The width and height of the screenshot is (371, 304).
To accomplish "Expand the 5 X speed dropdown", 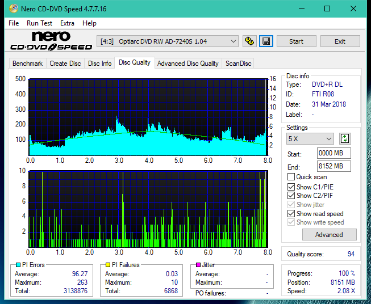I will (310, 138).
